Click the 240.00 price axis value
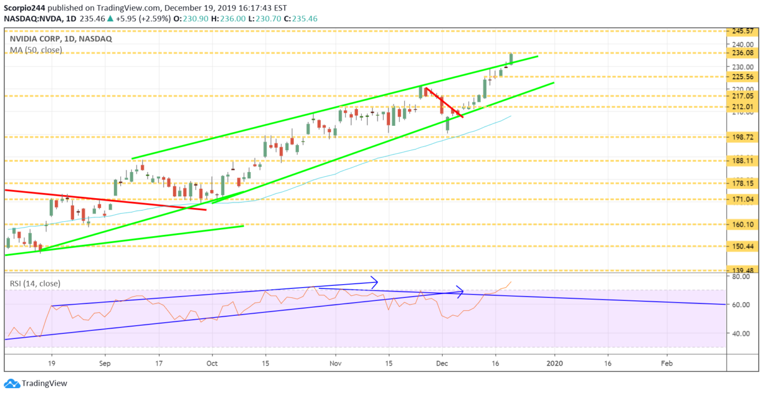 click(743, 44)
